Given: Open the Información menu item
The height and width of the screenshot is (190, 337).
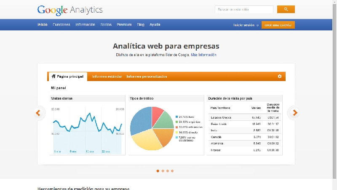Looking at the screenshot, I should (x=85, y=24).
